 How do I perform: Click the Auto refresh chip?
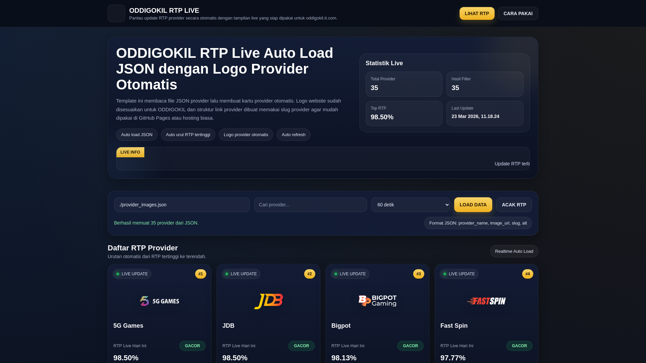coord(293,135)
